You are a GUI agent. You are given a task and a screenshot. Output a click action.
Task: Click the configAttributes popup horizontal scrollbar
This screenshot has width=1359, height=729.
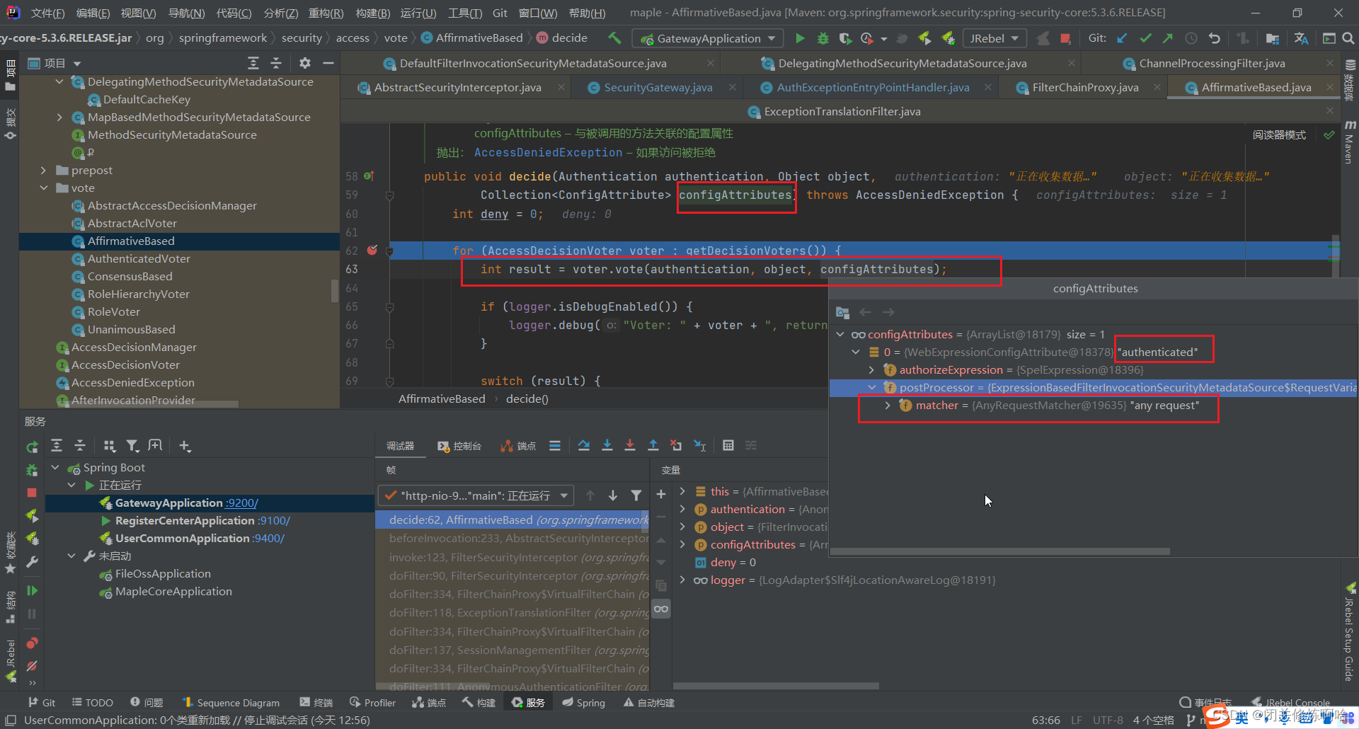point(999,551)
